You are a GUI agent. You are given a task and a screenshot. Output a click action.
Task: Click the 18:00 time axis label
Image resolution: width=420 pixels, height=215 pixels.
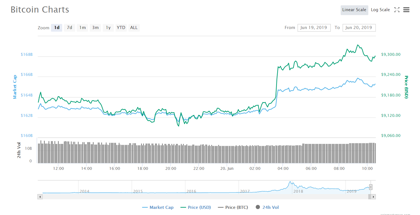[x=143, y=168]
